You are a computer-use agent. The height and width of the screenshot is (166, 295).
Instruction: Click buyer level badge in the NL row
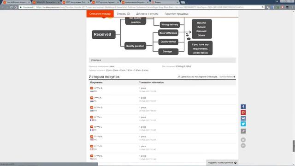tap(92, 98)
